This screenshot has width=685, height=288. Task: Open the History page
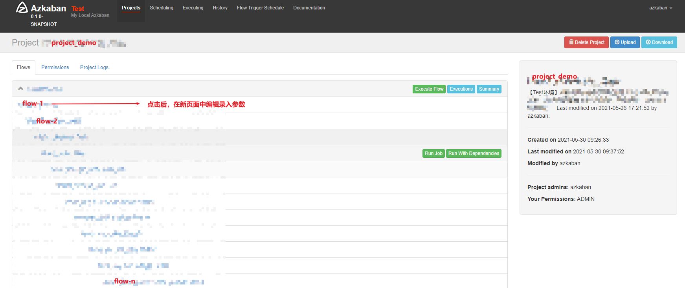(x=220, y=8)
